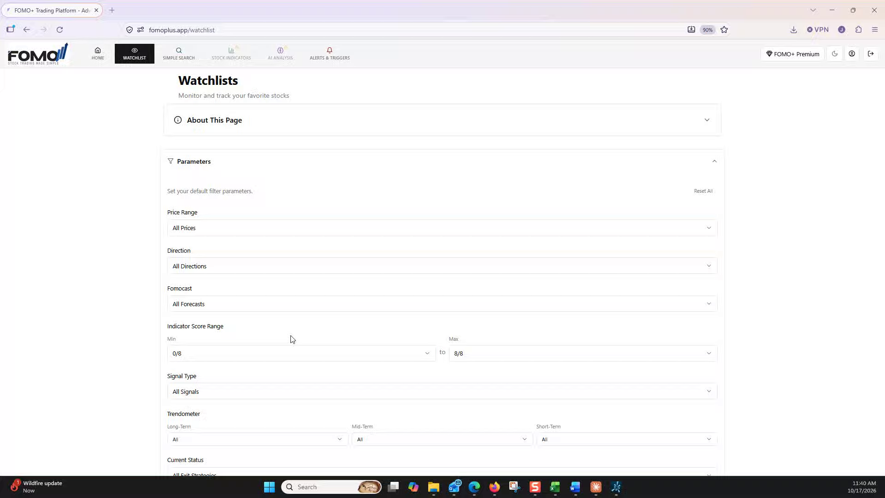Click the VPN button
Image resolution: width=885 pixels, height=498 pixels.
818,30
